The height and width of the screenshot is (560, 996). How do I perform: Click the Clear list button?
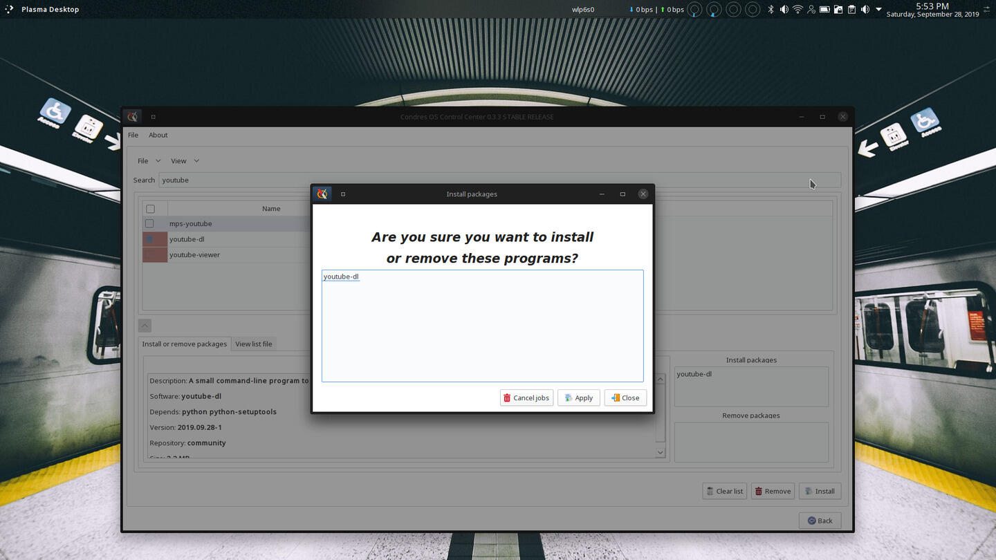coord(724,491)
